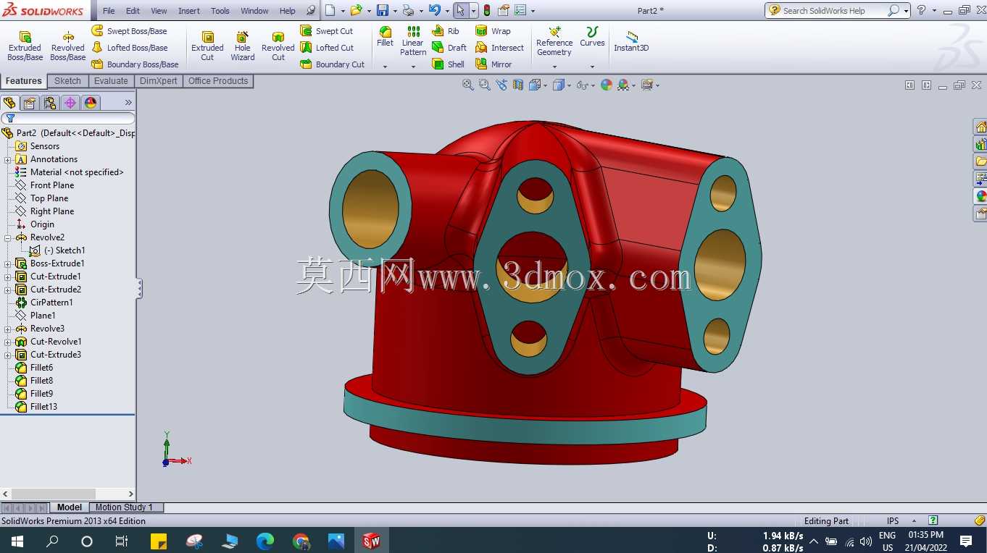Viewport: 987px width, 553px height.
Task: Click the Lofted Boss/Base button
Action: [x=129, y=48]
